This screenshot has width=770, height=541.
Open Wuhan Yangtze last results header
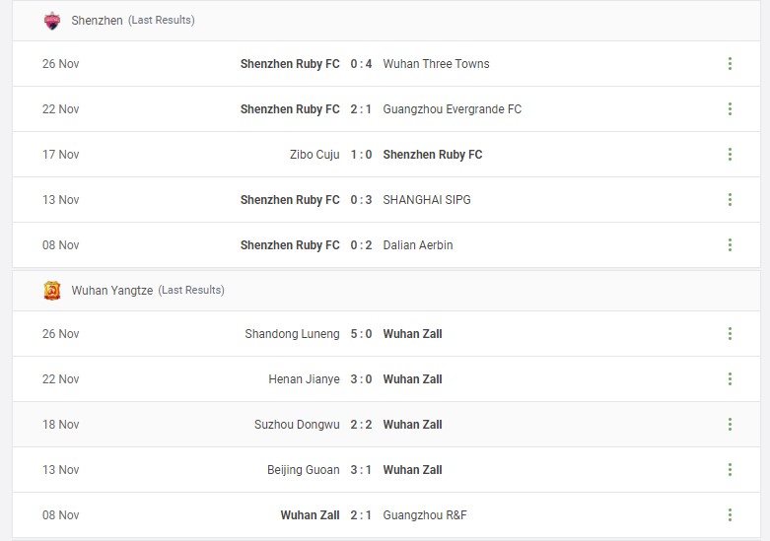click(x=386, y=291)
